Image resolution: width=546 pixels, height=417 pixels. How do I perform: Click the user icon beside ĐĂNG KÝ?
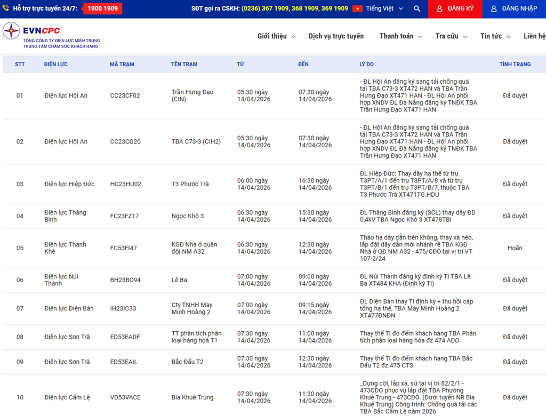click(x=439, y=9)
